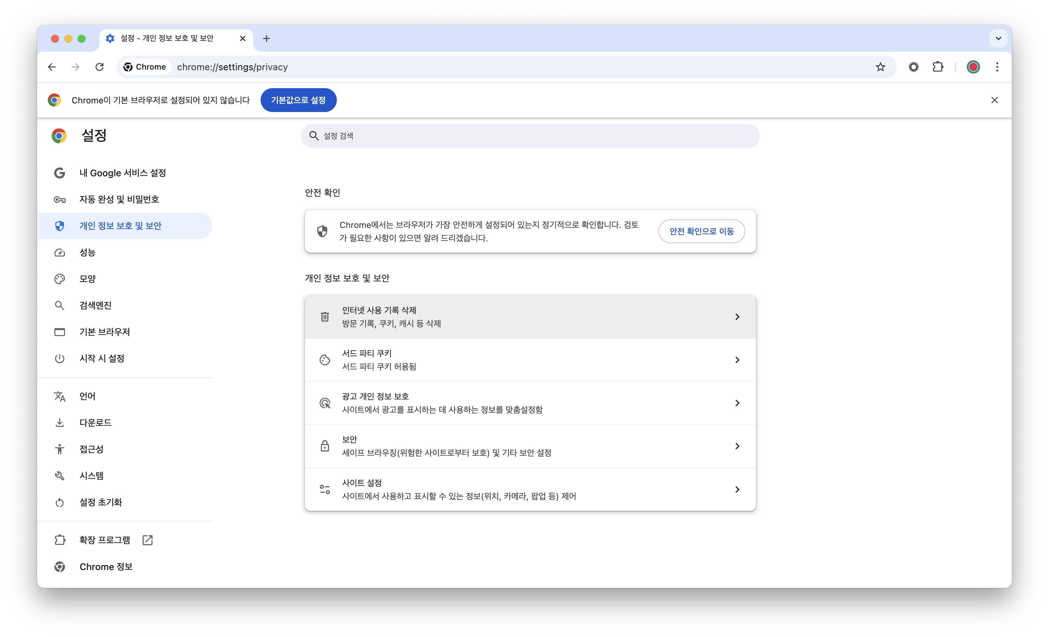The width and height of the screenshot is (1049, 637).
Task: Open the Chrome three-dot menu
Action: tap(997, 67)
